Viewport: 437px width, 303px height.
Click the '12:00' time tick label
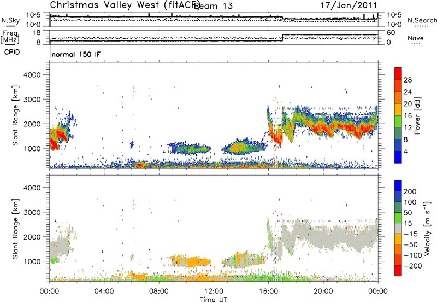click(214, 292)
